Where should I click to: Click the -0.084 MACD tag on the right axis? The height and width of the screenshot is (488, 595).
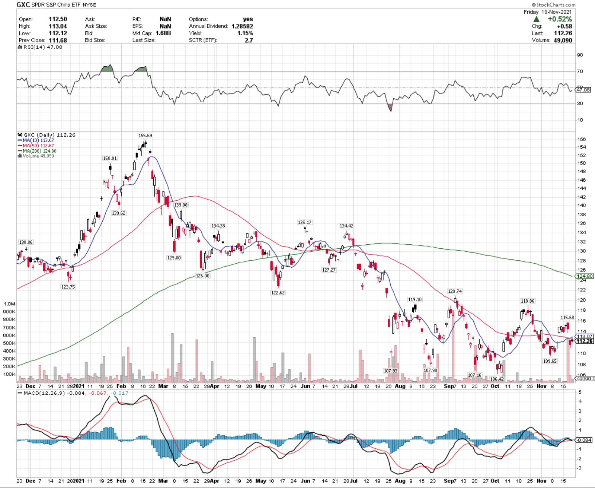tap(584, 440)
